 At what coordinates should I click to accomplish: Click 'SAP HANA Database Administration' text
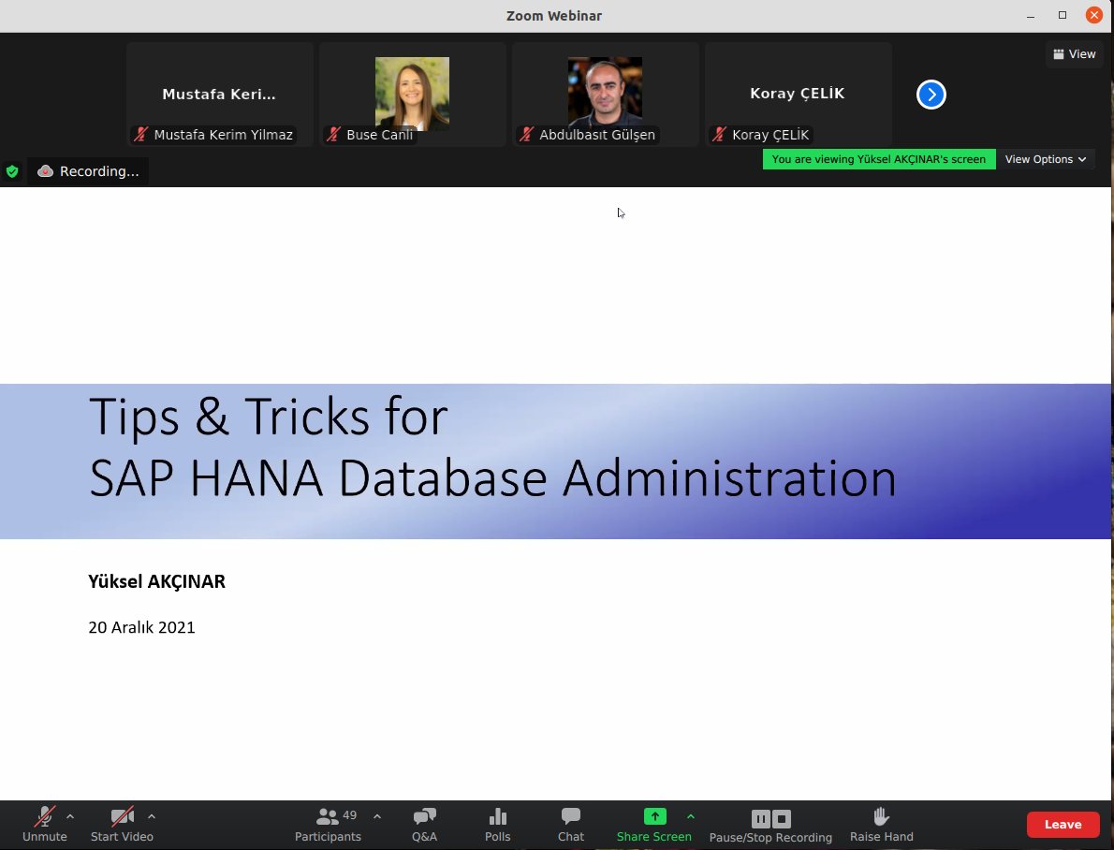(492, 479)
